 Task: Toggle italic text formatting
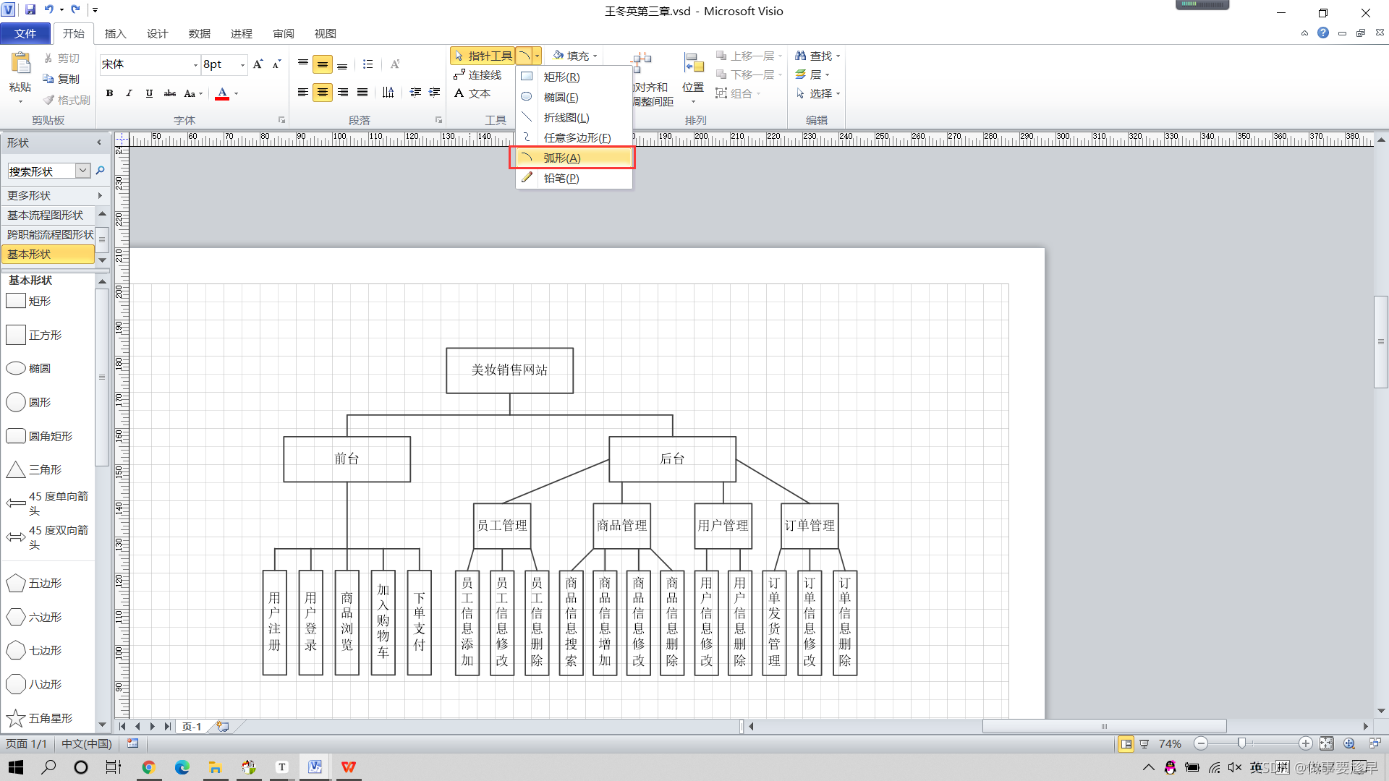coord(129,93)
